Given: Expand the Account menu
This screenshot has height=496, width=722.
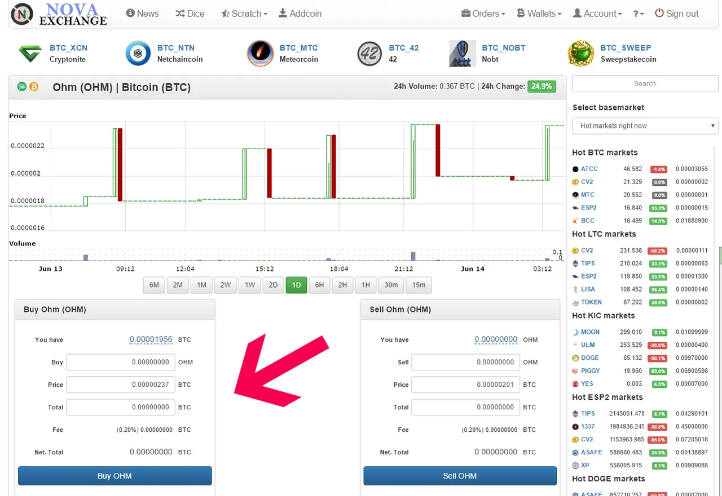Looking at the screenshot, I should pos(597,14).
